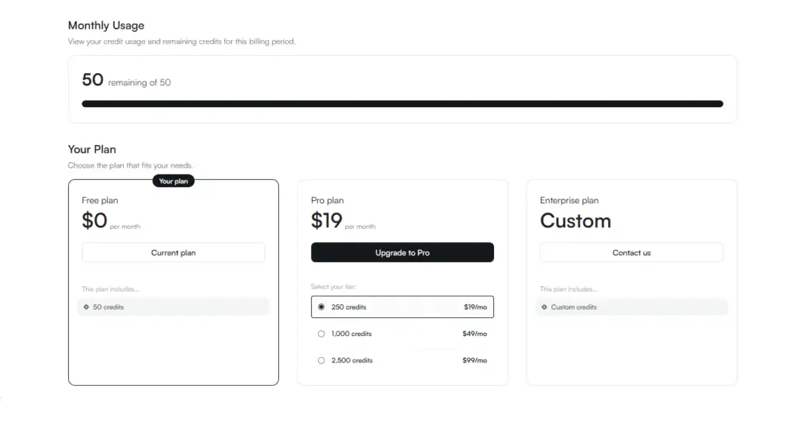Click the $99/mo tier price

475,360
